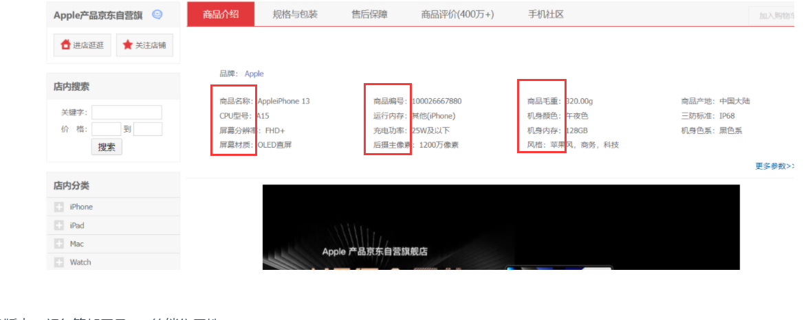Click the 搜索 button in store search
The image size is (810, 320).
107,146
